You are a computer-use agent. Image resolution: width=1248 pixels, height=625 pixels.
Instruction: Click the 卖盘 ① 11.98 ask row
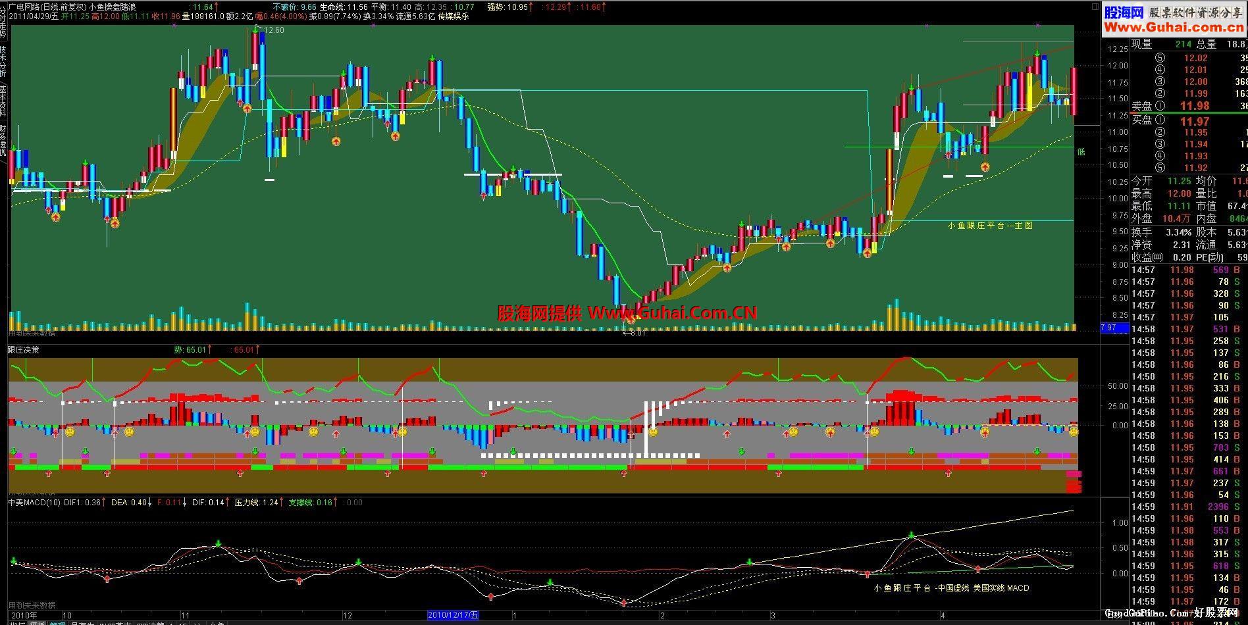pyautogui.click(x=1189, y=106)
